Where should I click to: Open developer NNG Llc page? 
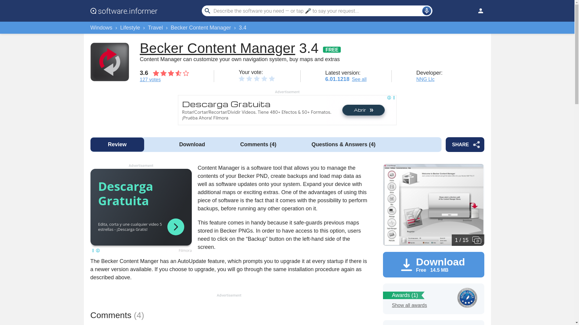[425, 79]
